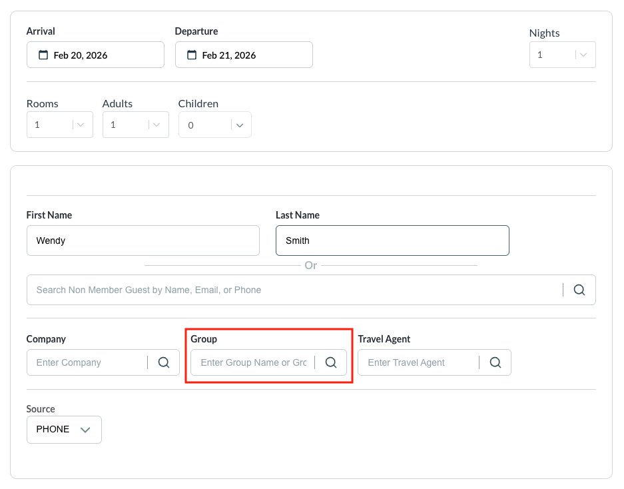624x489 pixels.
Task: Click the magnifier icon in Non Member Guest search
Action: pos(579,290)
